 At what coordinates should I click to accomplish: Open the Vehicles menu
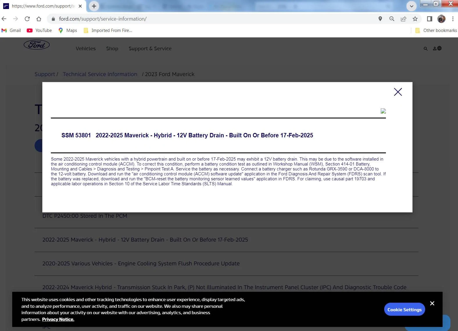(86, 48)
